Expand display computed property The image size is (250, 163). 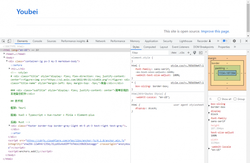(x=209, y=113)
